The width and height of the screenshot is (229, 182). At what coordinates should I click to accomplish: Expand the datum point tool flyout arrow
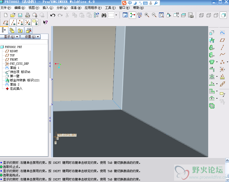tap(227, 62)
